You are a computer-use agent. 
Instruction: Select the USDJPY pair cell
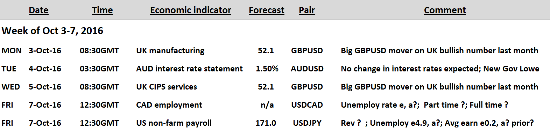click(307, 123)
